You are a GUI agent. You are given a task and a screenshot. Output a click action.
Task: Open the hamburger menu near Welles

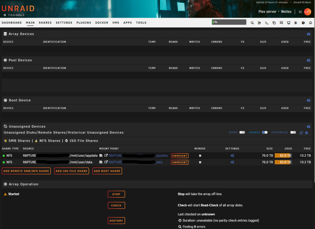[x=300, y=12]
